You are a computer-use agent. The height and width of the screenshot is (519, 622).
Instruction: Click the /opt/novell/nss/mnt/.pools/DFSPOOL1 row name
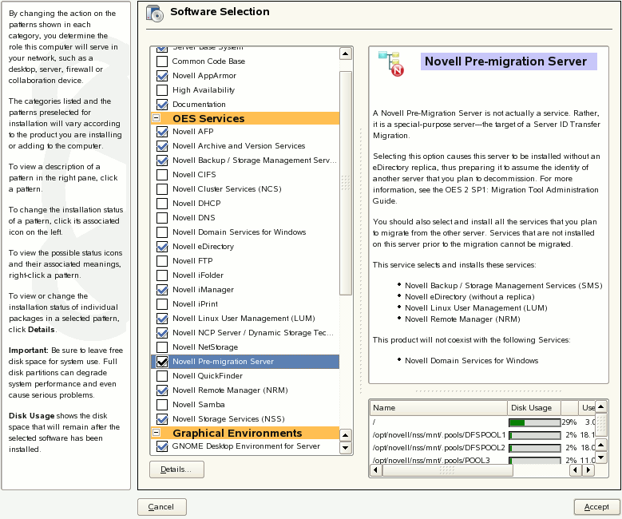439,435
